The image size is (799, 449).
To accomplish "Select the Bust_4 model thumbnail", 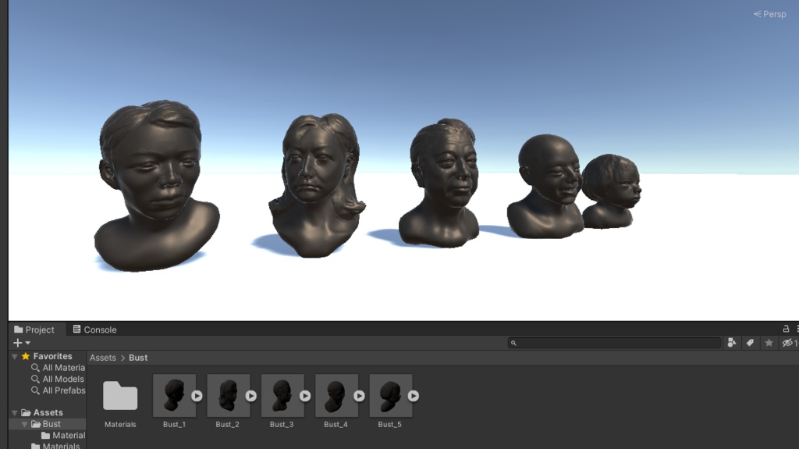I will click(x=336, y=395).
